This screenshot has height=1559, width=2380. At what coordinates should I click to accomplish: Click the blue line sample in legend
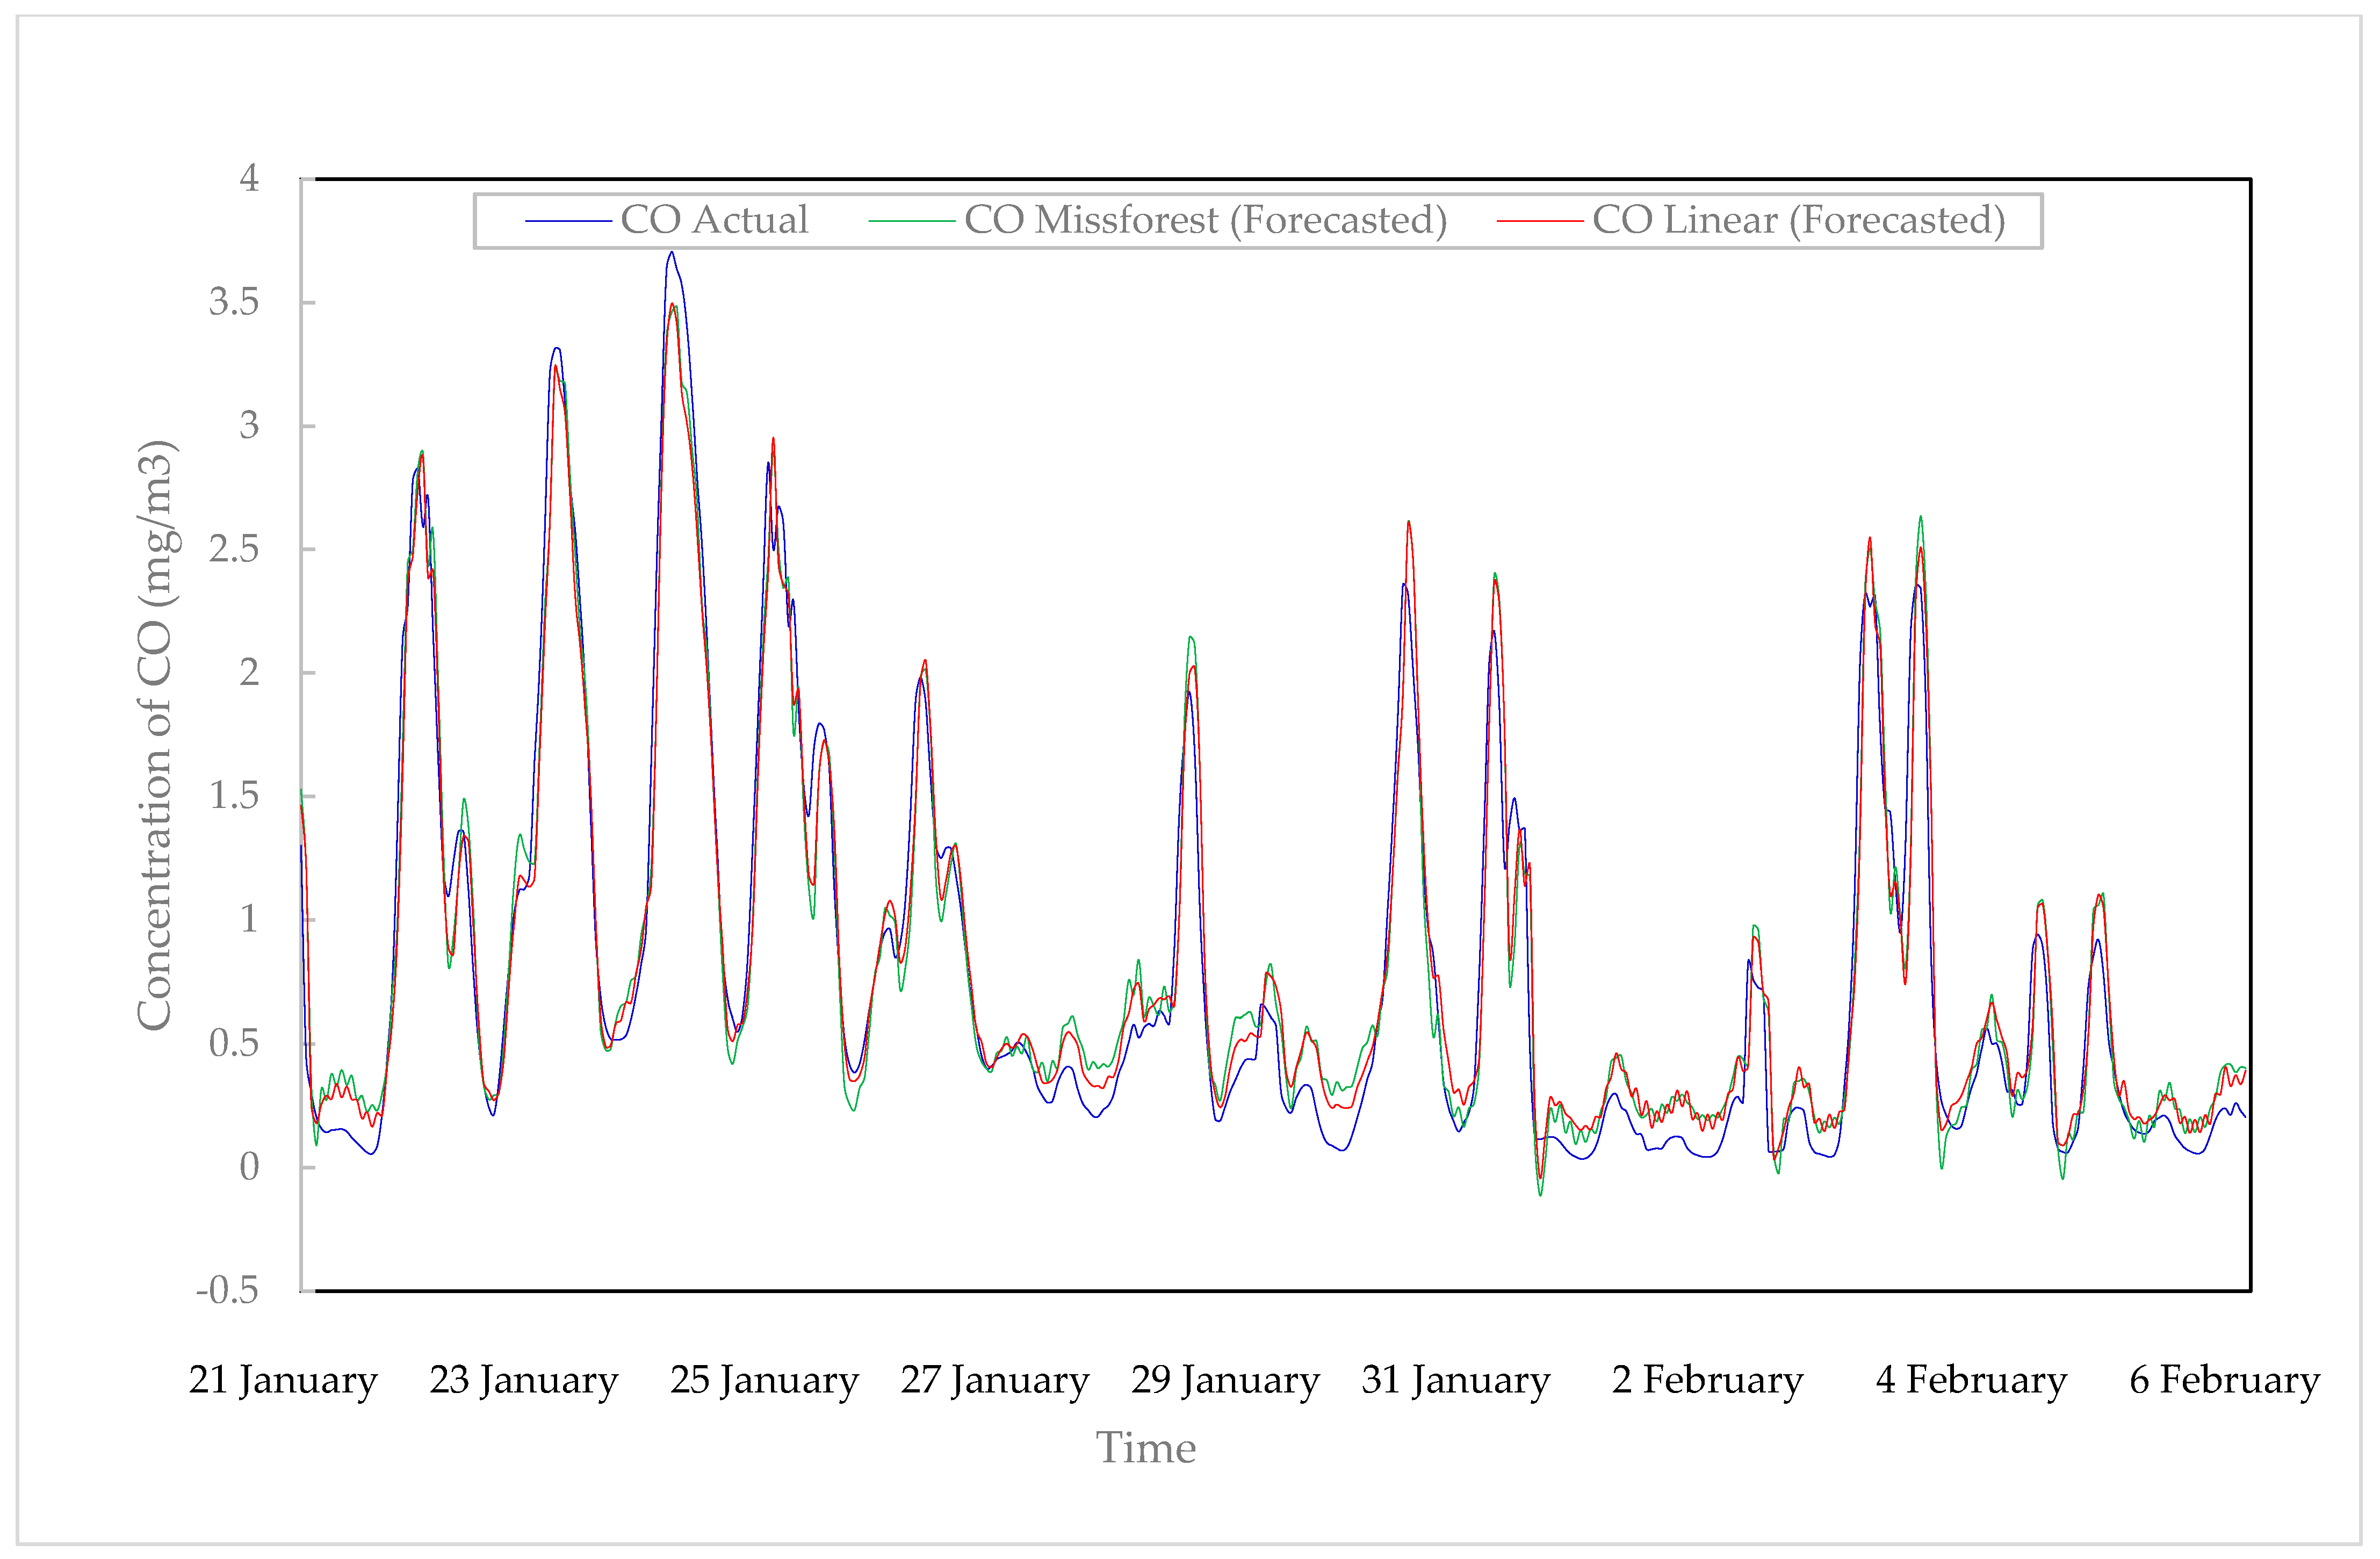(x=568, y=221)
